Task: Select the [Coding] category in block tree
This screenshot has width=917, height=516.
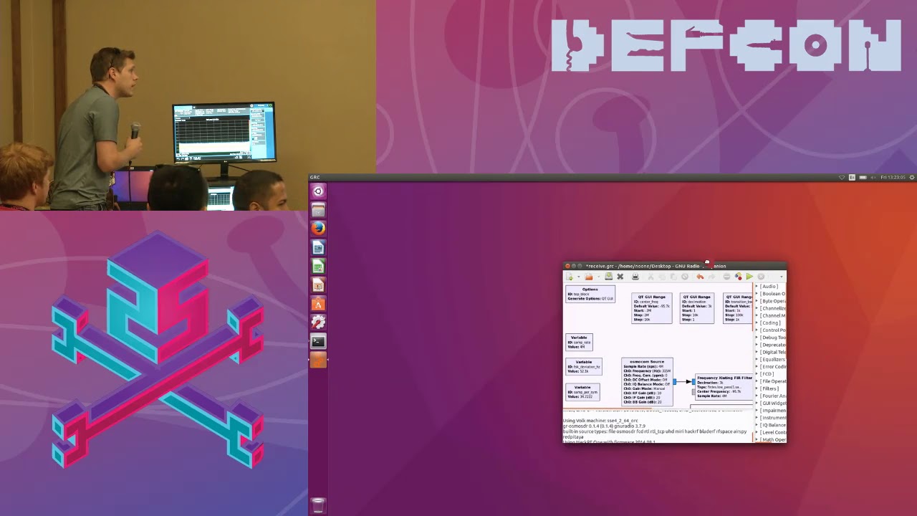Action: 770,322
